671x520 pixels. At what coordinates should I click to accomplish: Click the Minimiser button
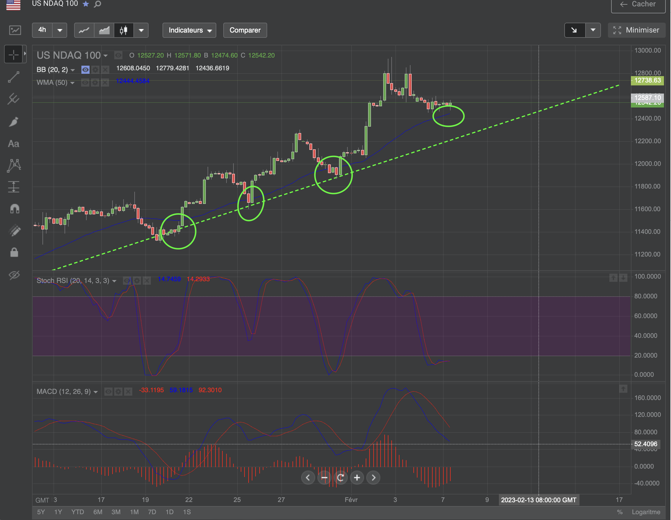(636, 30)
